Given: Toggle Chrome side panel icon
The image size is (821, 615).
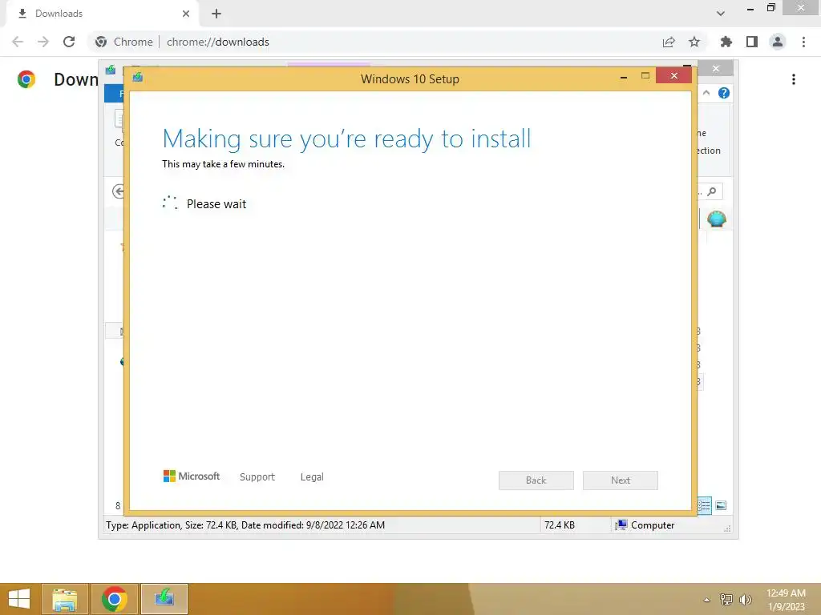Looking at the screenshot, I should click(x=752, y=42).
